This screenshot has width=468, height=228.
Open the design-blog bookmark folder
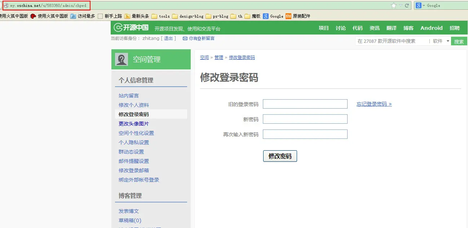(x=187, y=16)
